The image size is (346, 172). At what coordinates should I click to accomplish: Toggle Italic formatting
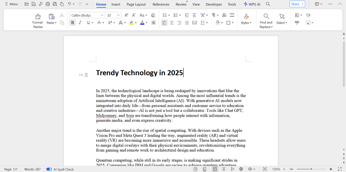tap(80, 23)
